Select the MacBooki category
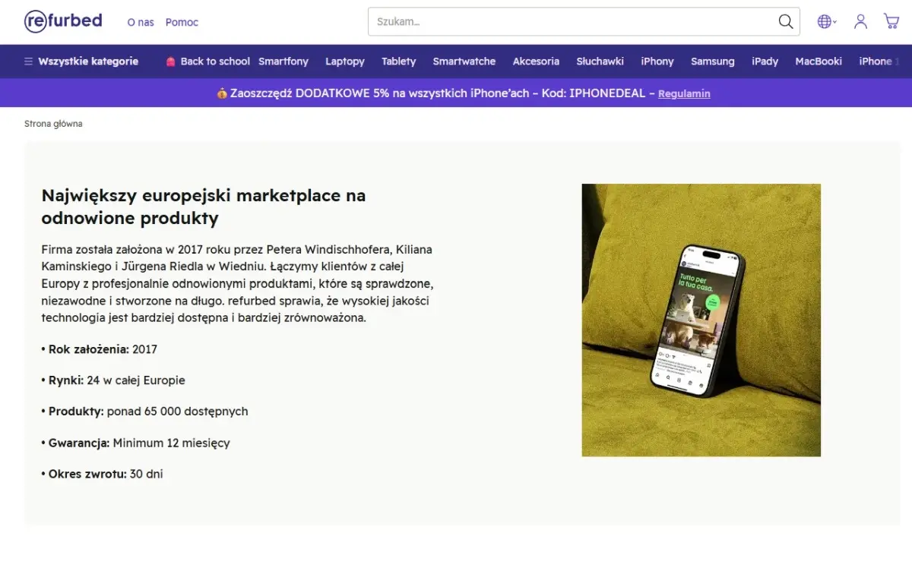 (819, 62)
